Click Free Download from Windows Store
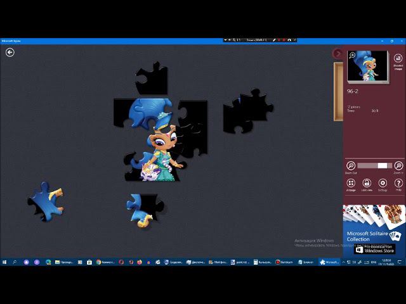The image size is (406, 304). point(374,249)
